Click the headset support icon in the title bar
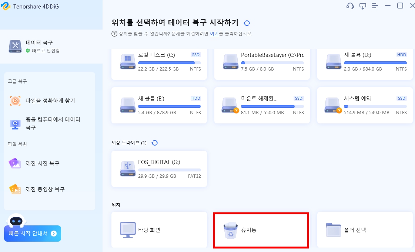Viewport: 415px width, 252px height. tap(350, 6)
